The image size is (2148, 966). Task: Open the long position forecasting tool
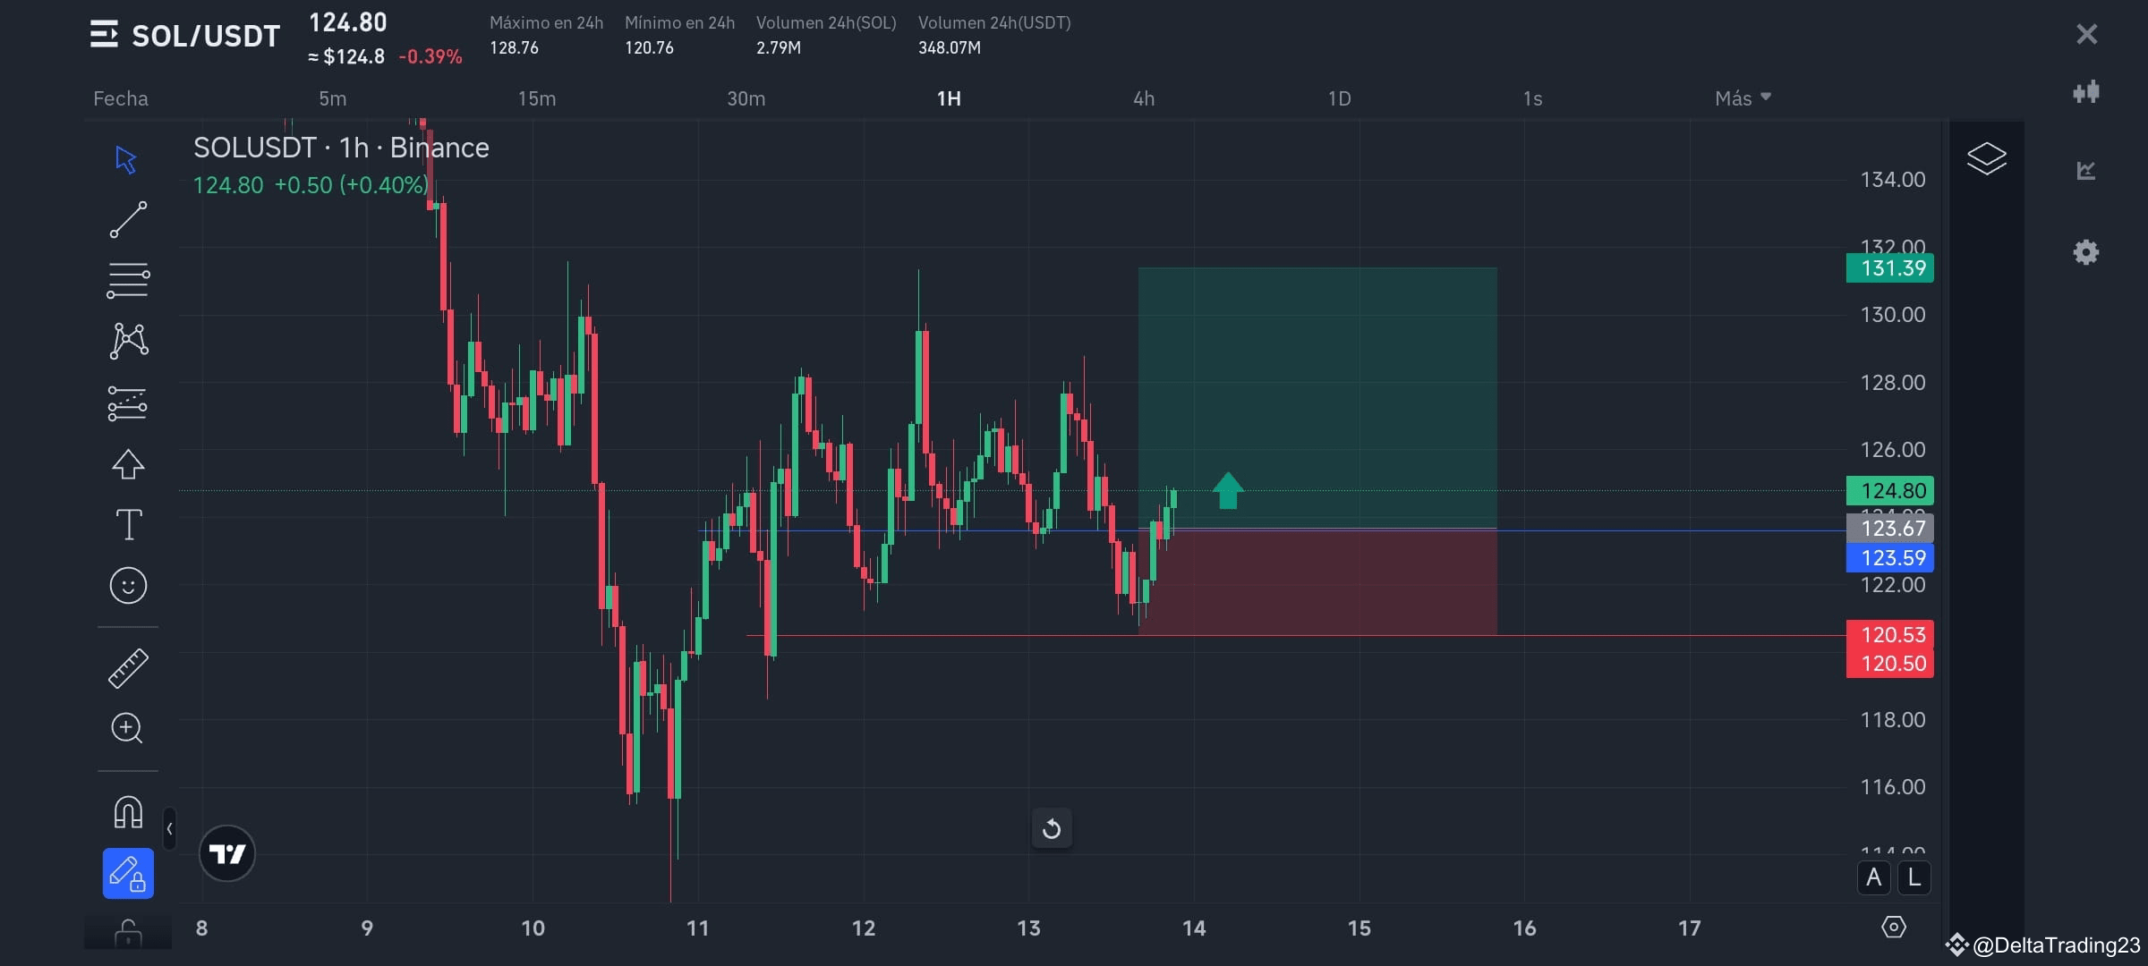point(127,403)
